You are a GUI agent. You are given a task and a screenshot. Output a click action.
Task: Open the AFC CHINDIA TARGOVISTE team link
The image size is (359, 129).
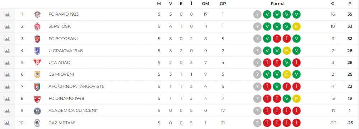[x=76, y=86]
